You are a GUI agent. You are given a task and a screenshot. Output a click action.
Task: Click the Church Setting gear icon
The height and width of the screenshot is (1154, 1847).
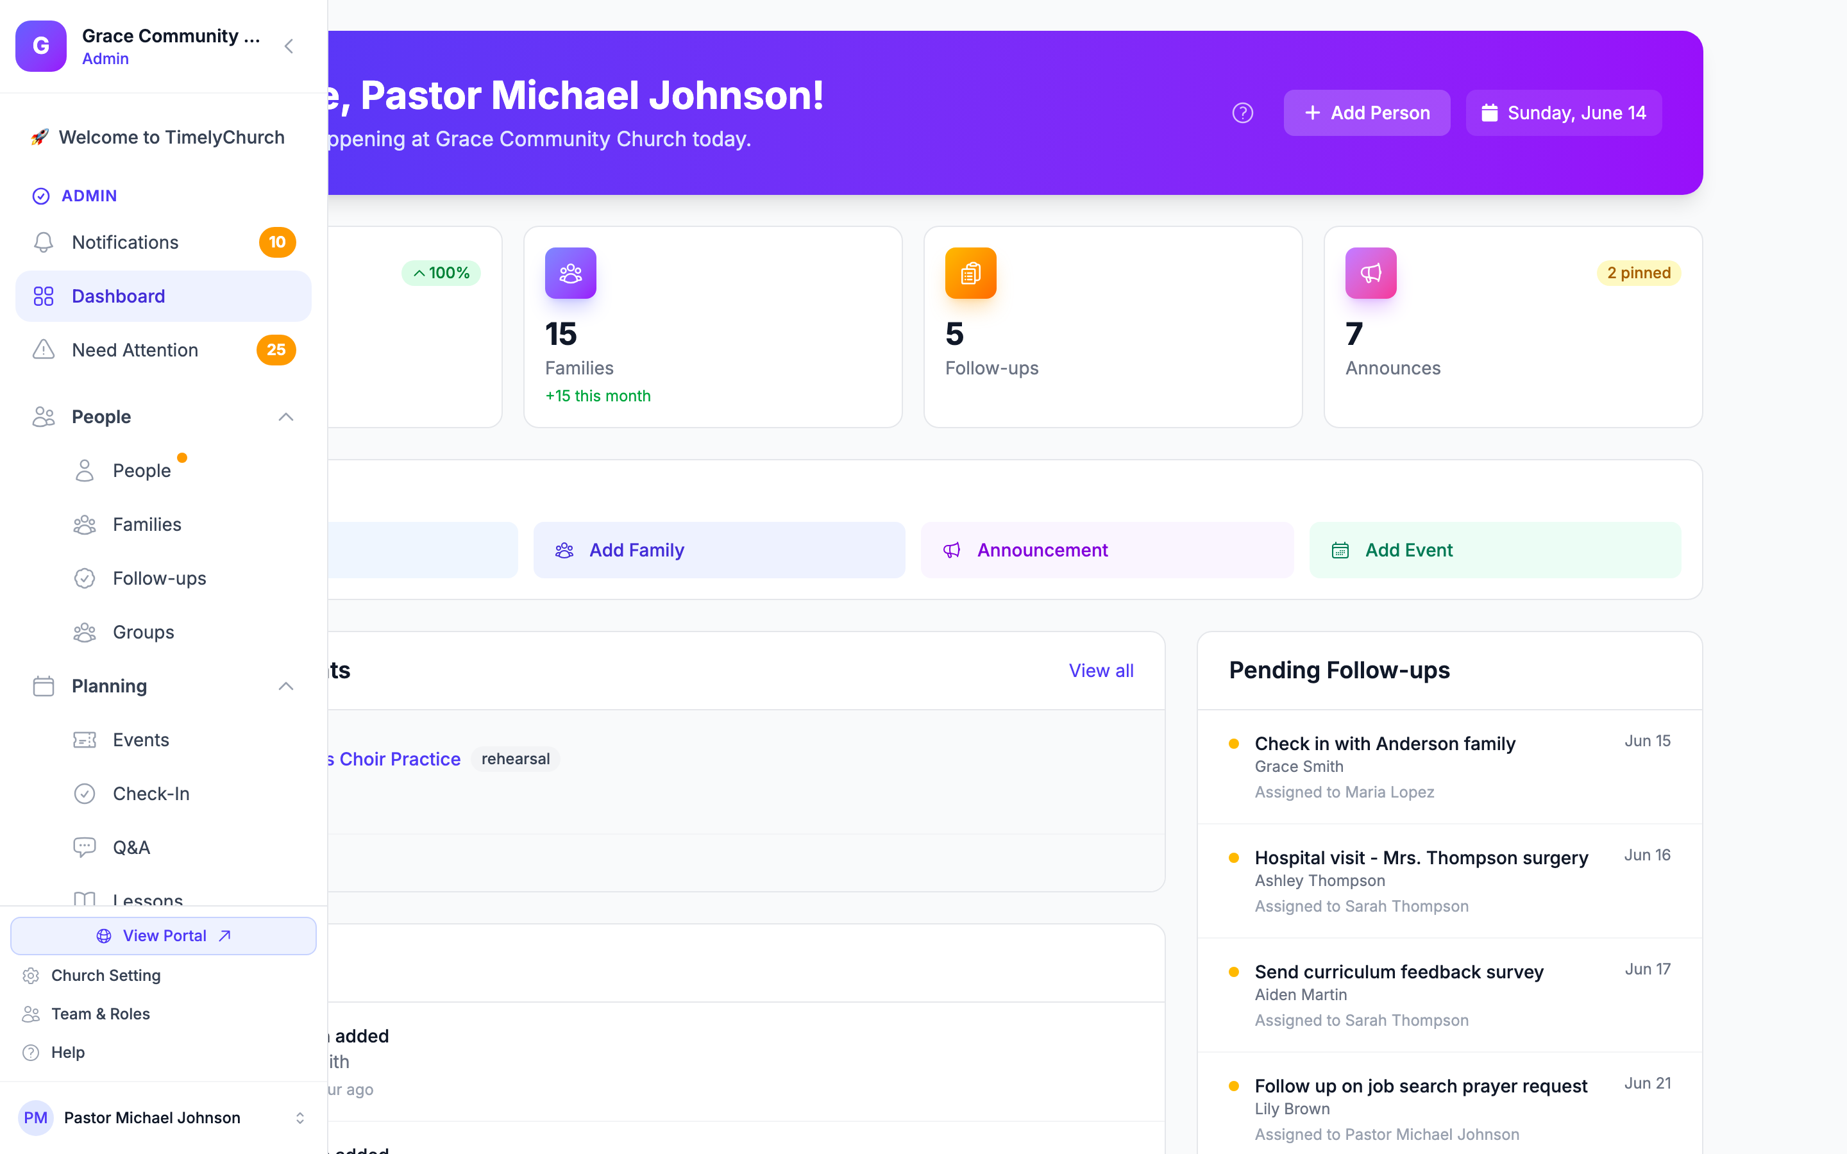tap(31, 975)
